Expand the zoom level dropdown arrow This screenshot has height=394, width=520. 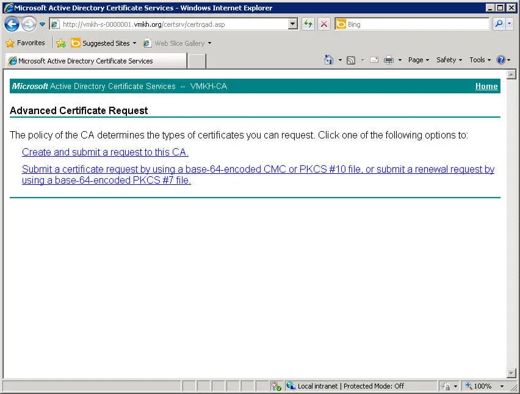click(502, 386)
